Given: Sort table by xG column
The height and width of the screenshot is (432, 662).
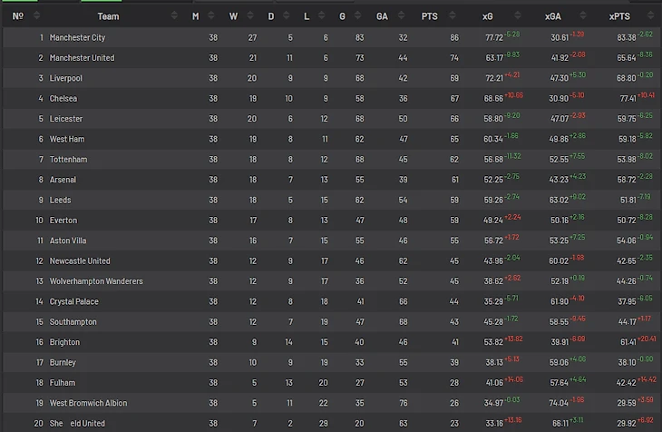Looking at the screenshot, I should point(488,16).
